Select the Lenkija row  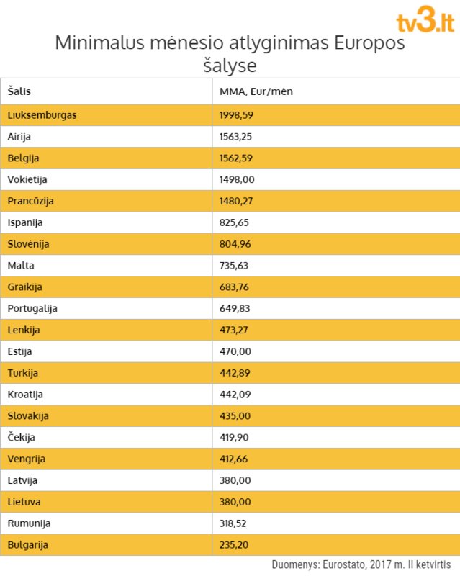(x=230, y=330)
